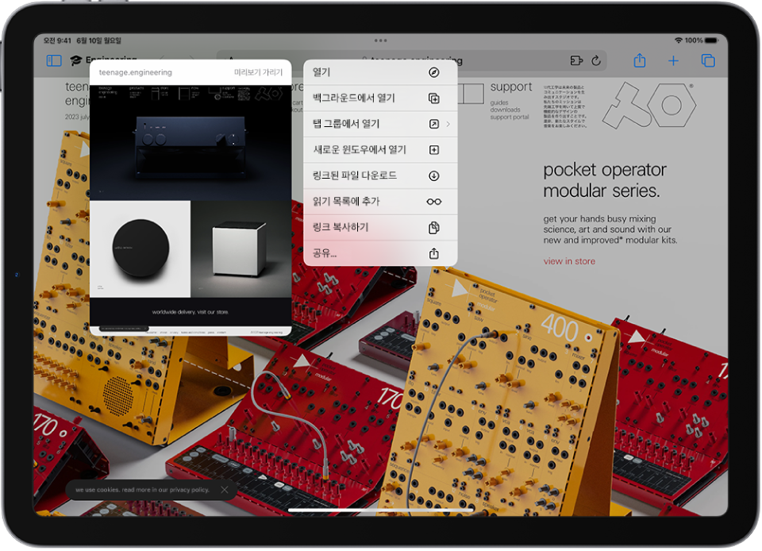Choose 링크 복사하기 menu item
Screen dimensions: 762x551
click(x=380, y=227)
